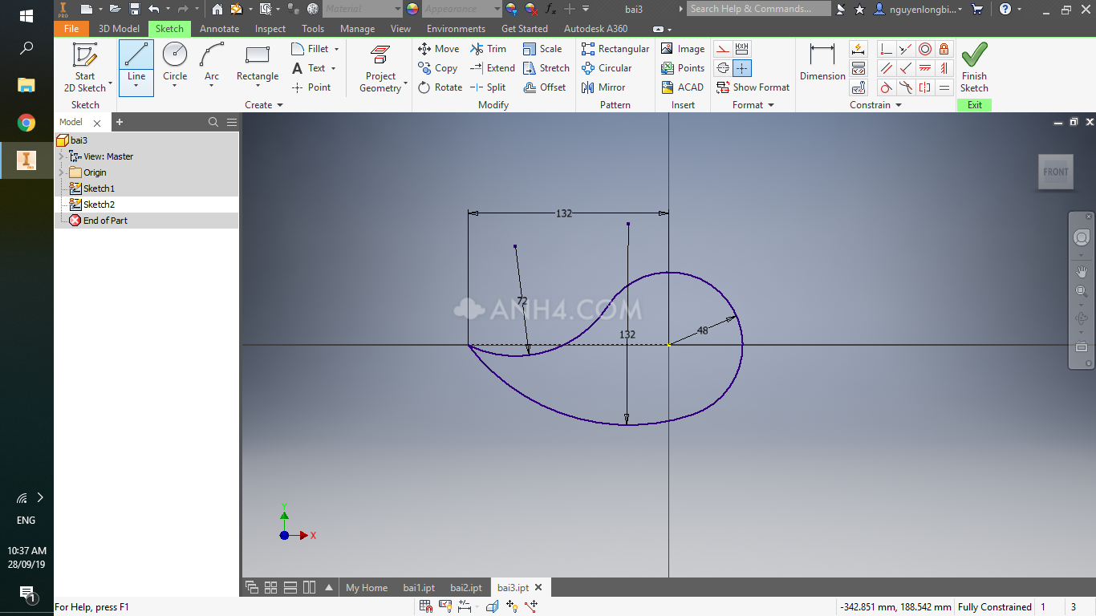Apply Horizontal constraint
1096x616 pixels.
925,68
